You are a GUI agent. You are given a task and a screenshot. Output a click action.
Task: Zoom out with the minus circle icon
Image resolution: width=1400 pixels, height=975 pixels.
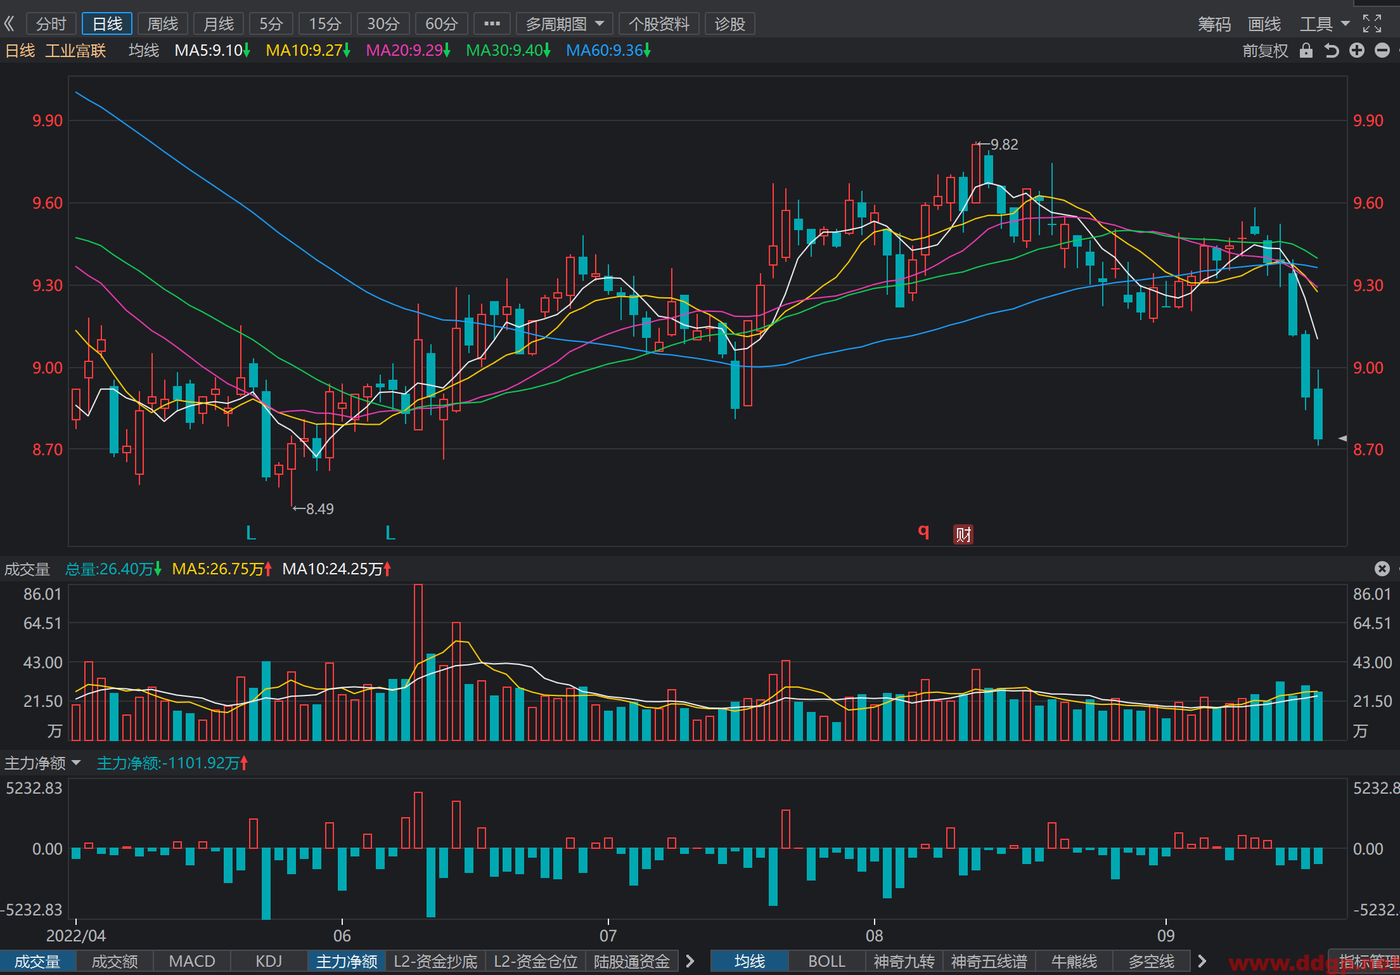pyautogui.click(x=1382, y=51)
